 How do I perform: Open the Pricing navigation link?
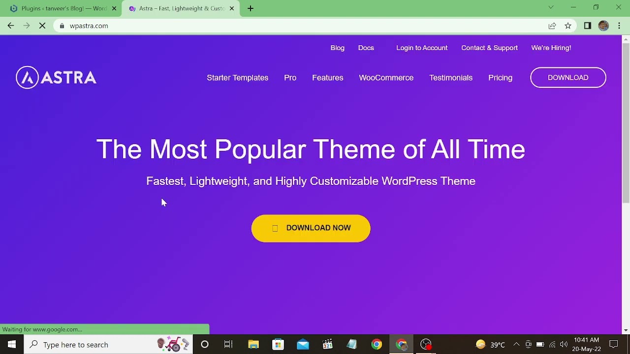500,78
